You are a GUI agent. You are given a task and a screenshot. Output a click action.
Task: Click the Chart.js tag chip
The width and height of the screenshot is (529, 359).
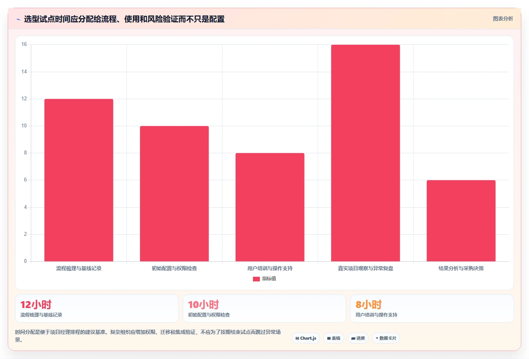click(306, 338)
